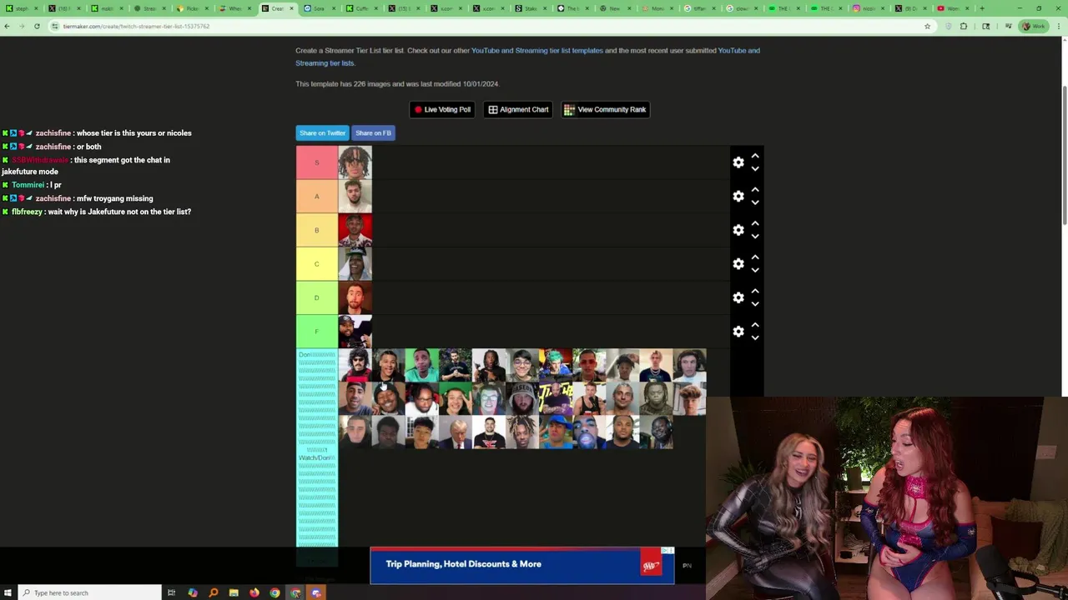This screenshot has height=600, width=1068.
Task: Select the streamer image in A tier
Action: 355,196
